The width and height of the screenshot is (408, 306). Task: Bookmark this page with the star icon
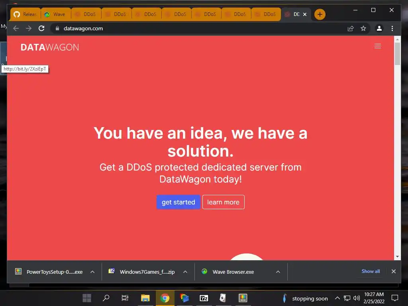pyautogui.click(x=363, y=28)
